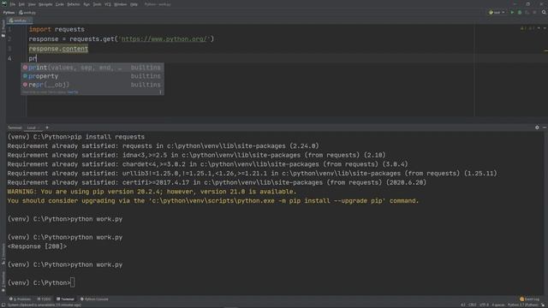Open Structure tool window from left stripe
Viewport: 548px width, 308px height.
3,253
